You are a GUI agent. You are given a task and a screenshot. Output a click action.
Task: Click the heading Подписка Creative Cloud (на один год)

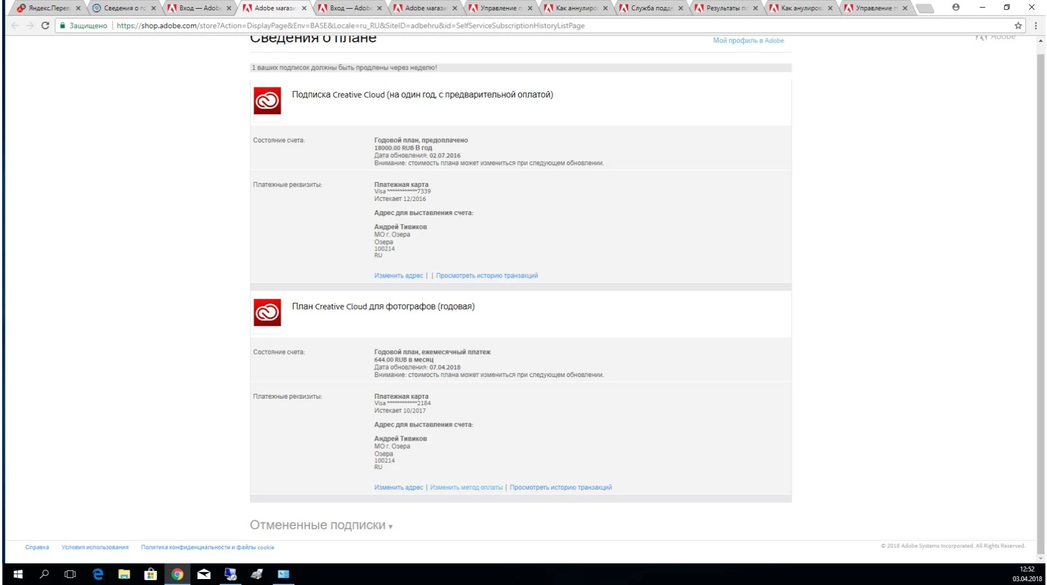[x=423, y=95]
